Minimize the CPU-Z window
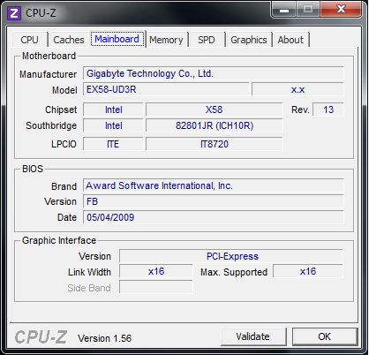Viewport: 369px width, 355px height. pos(284,10)
